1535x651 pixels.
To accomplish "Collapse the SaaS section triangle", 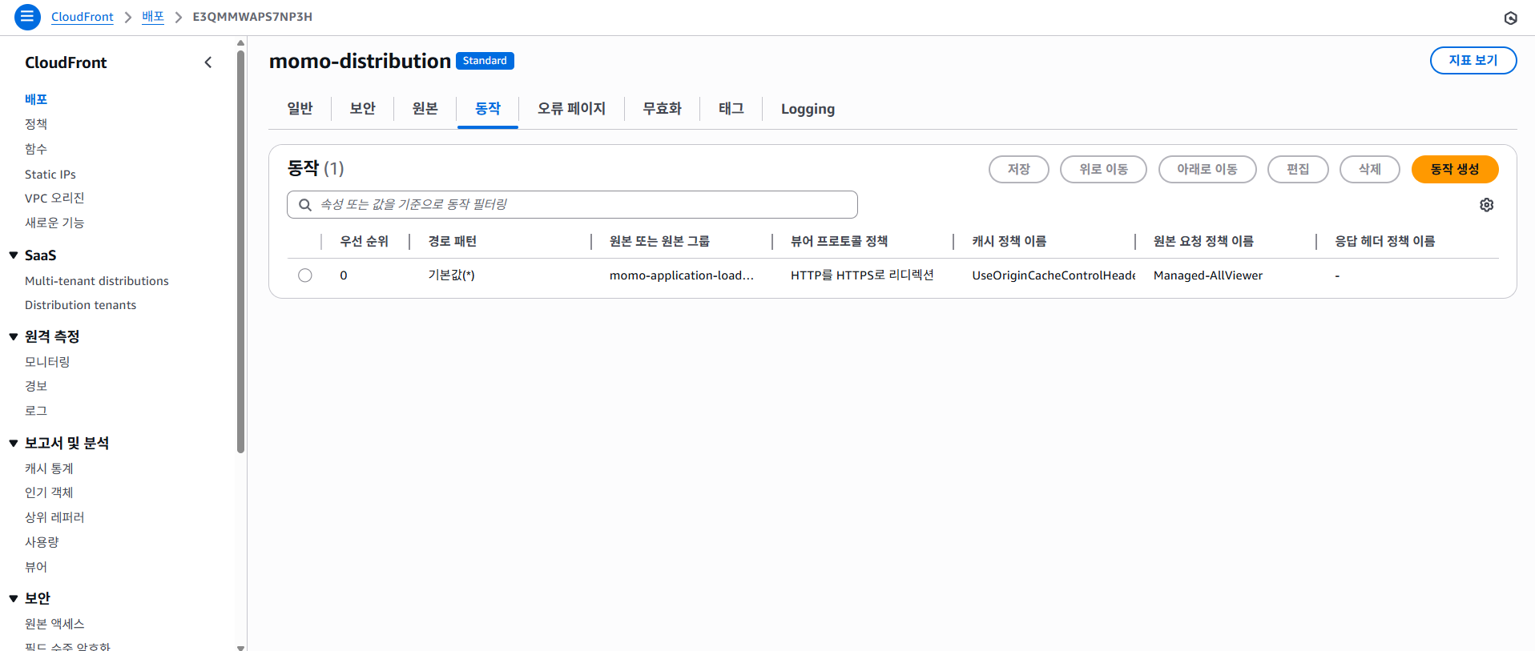I will click(14, 255).
